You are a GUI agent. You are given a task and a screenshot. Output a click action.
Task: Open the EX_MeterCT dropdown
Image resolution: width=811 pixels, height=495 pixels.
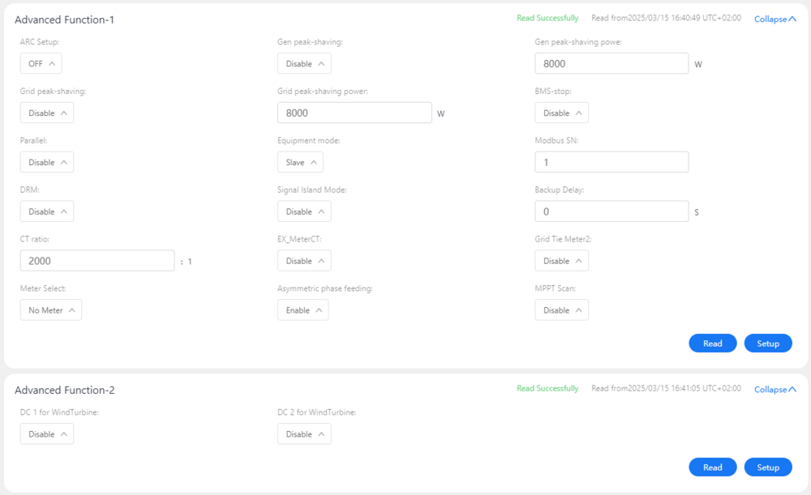tap(304, 261)
